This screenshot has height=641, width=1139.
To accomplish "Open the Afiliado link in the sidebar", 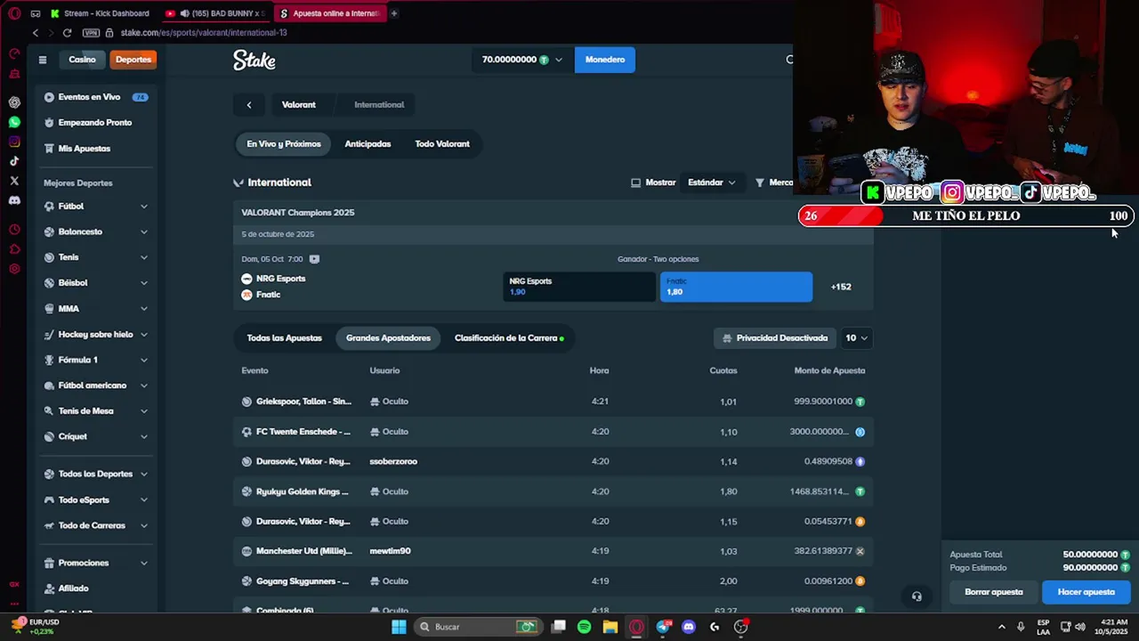I will [x=73, y=588].
